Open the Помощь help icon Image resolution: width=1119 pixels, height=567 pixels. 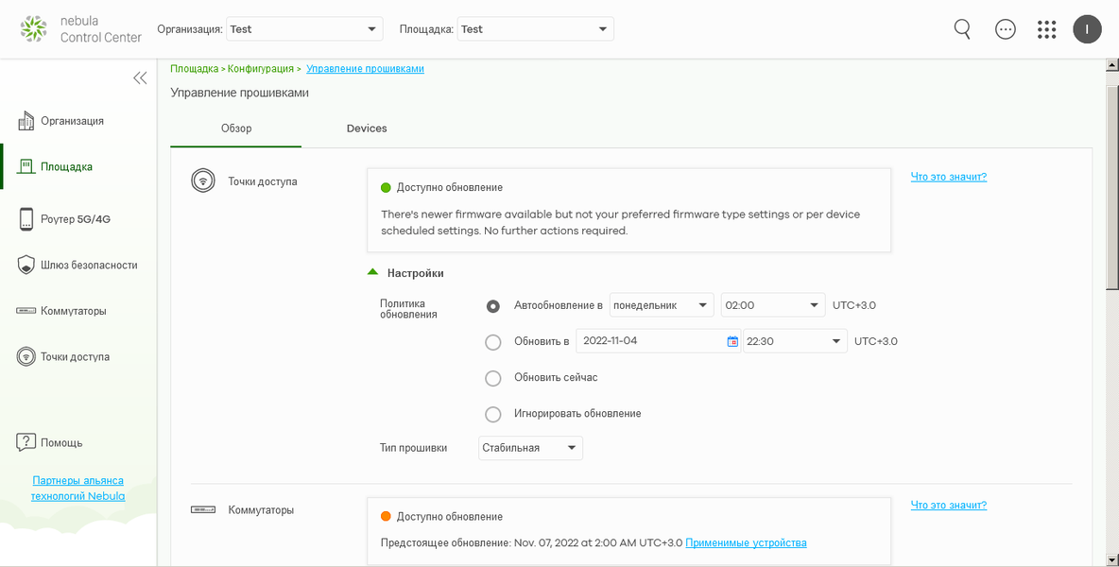click(26, 442)
